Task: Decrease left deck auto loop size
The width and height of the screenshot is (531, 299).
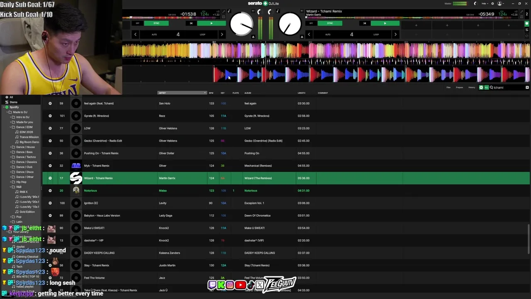Action: click(135, 34)
